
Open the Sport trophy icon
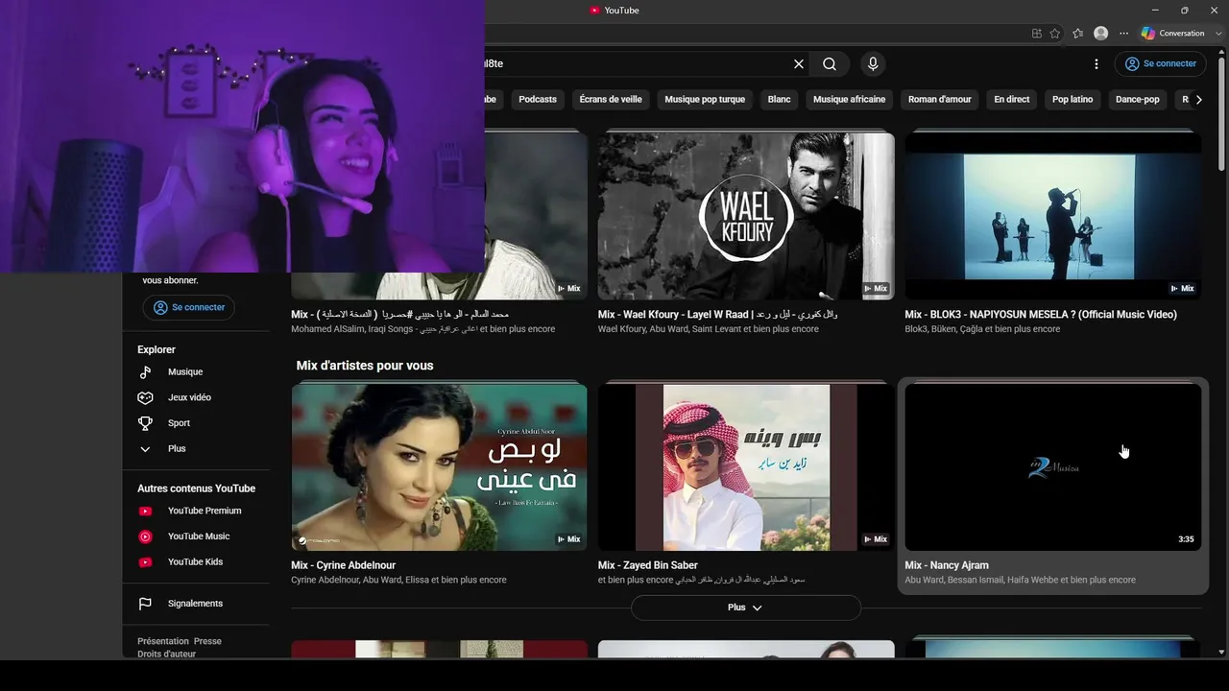145,423
